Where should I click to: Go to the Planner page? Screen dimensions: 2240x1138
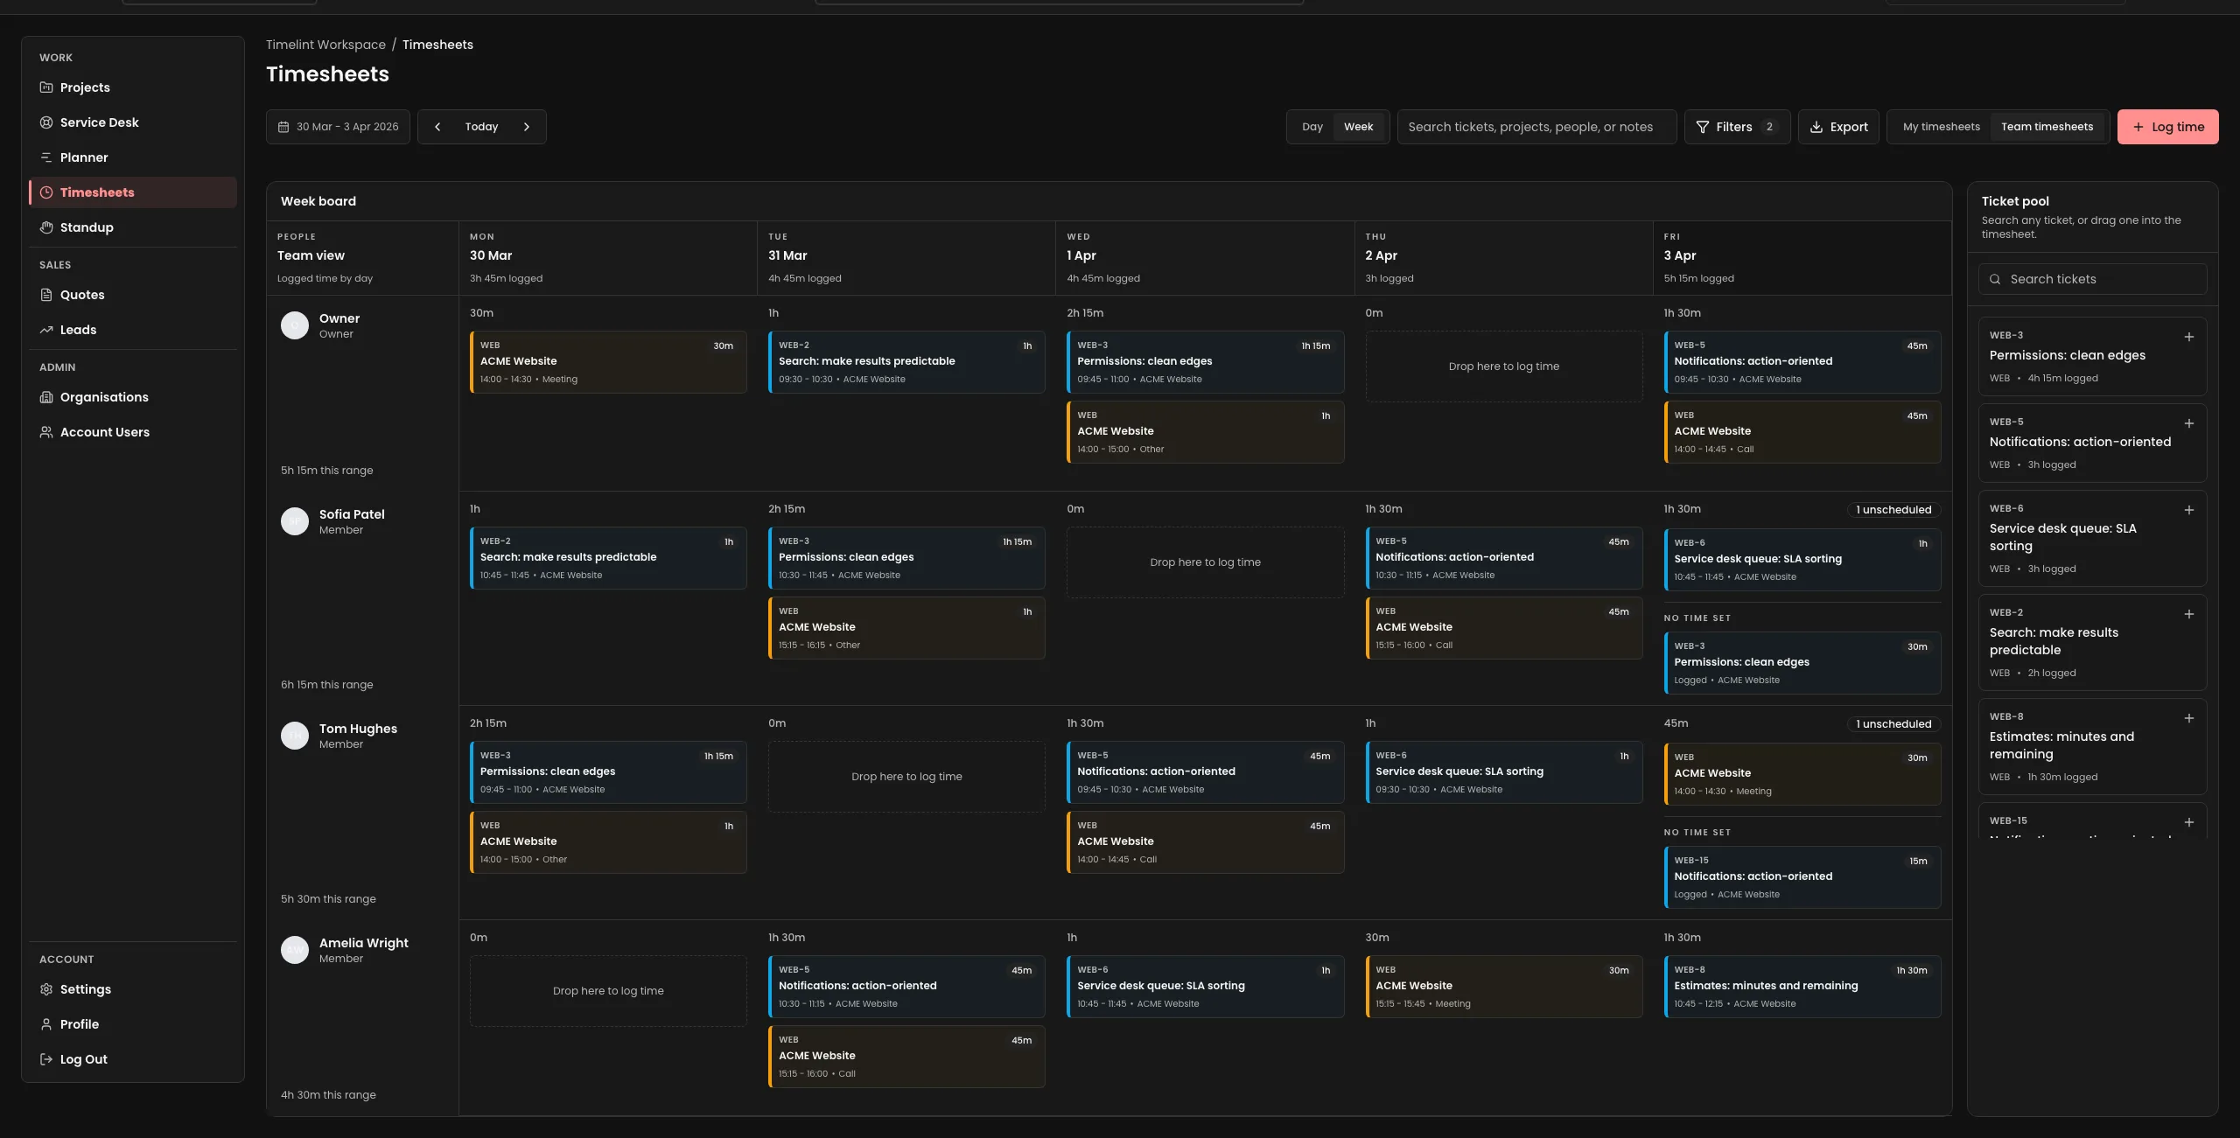(133, 157)
